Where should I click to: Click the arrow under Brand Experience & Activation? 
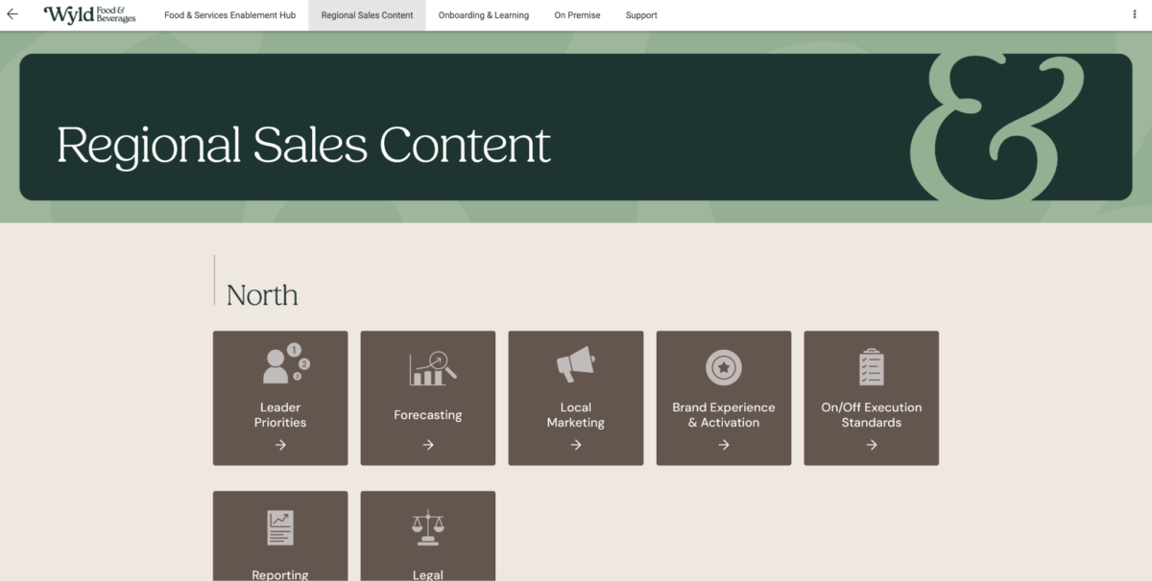724,445
